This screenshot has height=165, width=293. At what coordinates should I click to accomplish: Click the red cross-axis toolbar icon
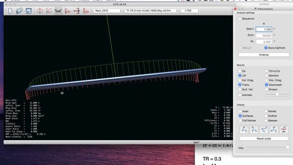76,11
